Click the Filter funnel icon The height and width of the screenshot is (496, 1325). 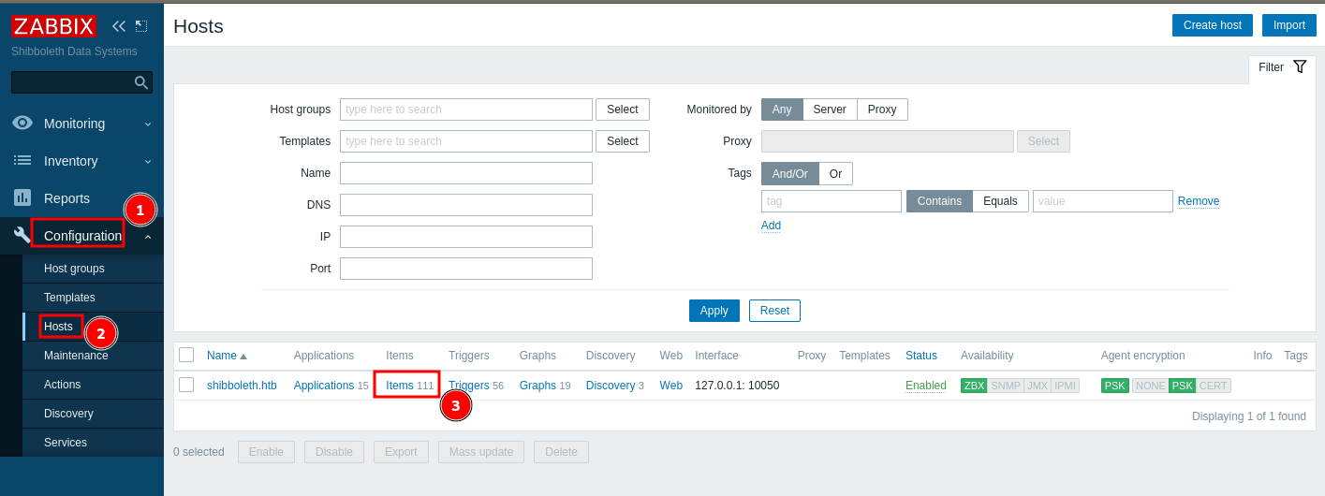point(1300,66)
